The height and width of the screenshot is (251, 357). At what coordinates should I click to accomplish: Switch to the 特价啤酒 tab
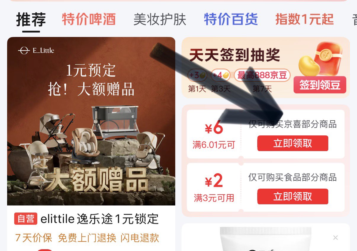[x=89, y=19]
